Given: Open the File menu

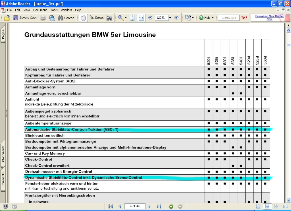Looking at the screenshot, I should pyautogui.click(x=9, y=10).
